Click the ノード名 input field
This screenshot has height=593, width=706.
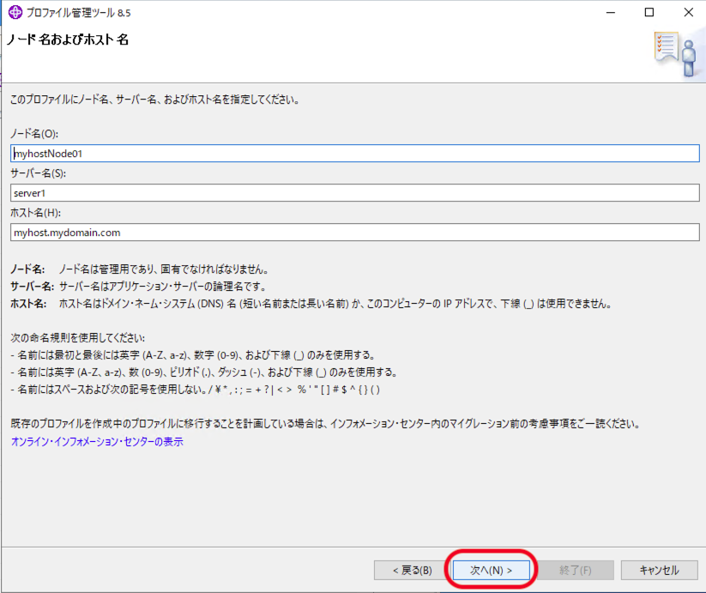(355, 154)
